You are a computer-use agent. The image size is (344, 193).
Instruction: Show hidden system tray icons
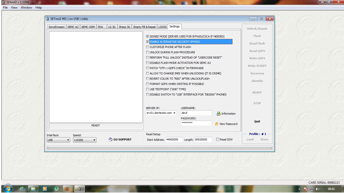tap(299, 189)
